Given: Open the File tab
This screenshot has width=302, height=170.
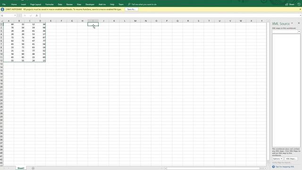Looking at the screenshot, I should pos(4,4).
